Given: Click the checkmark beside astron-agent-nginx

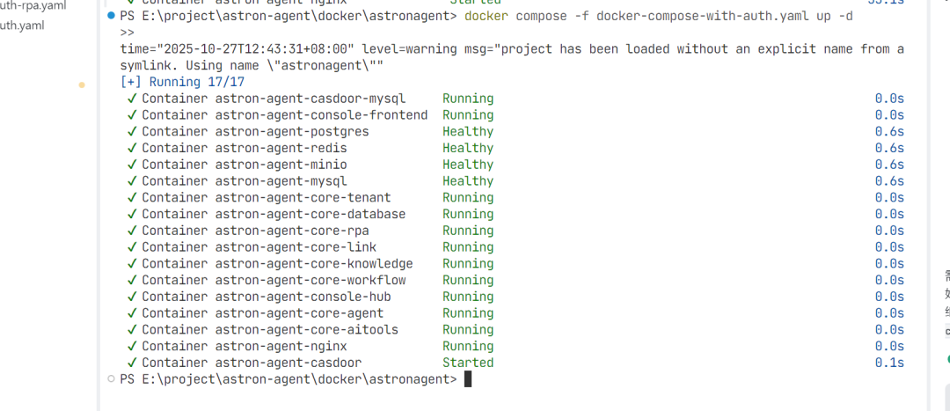Looking at the screenshot, I should [132, 346].
